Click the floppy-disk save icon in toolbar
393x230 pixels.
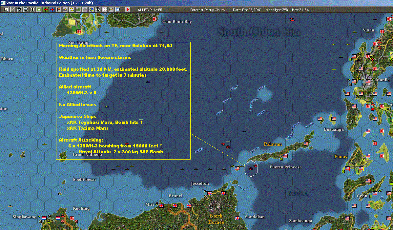(x=6, y=10)
